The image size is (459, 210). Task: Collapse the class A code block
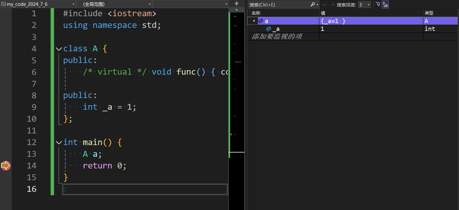click(x=59, y=49)
